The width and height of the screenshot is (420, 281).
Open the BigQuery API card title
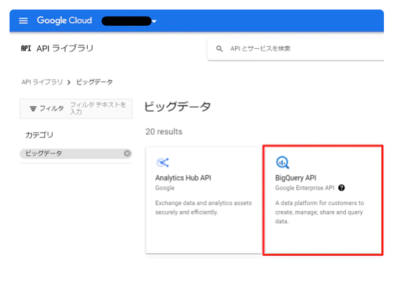pyautogui.click(x=295, y=178)
